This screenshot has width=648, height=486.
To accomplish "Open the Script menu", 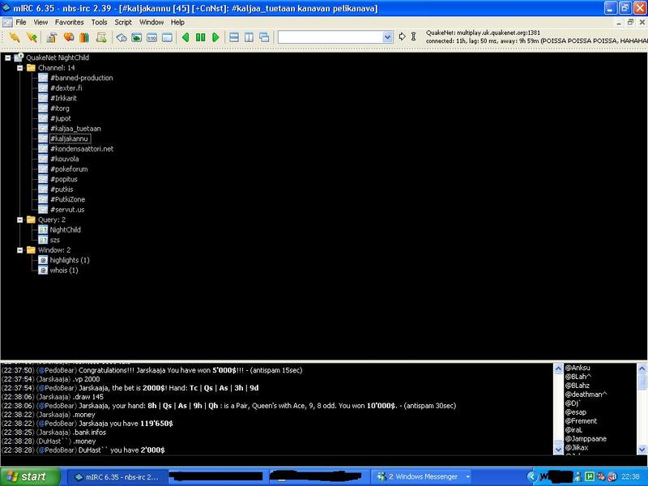I will tap(123, 22).
